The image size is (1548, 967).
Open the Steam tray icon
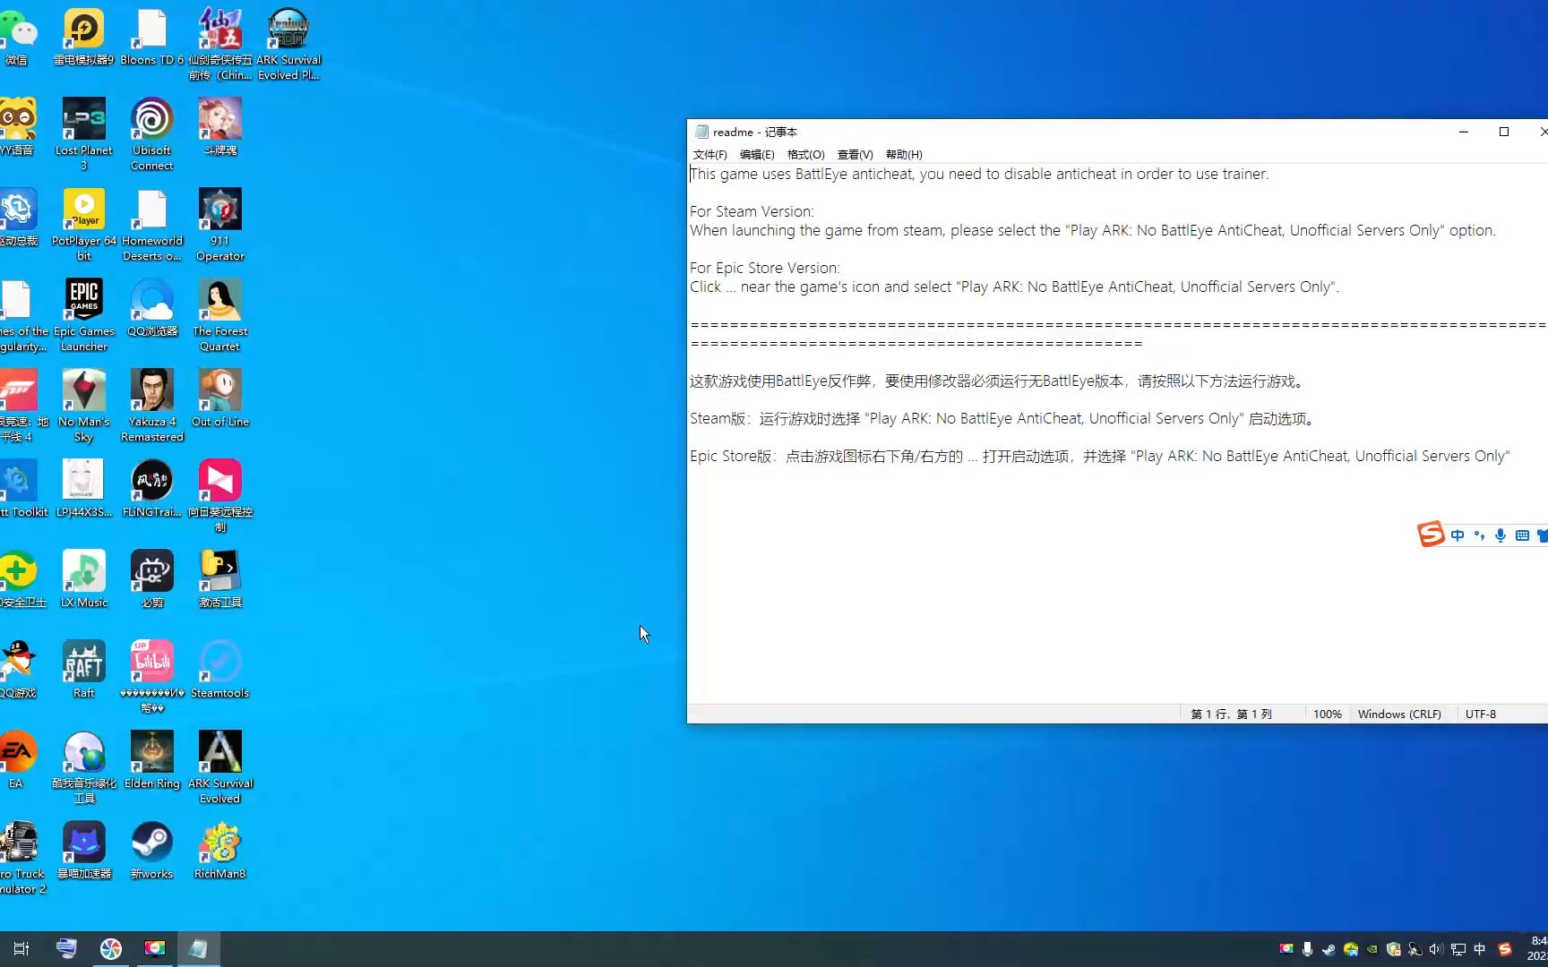(x=1329, y=949)
